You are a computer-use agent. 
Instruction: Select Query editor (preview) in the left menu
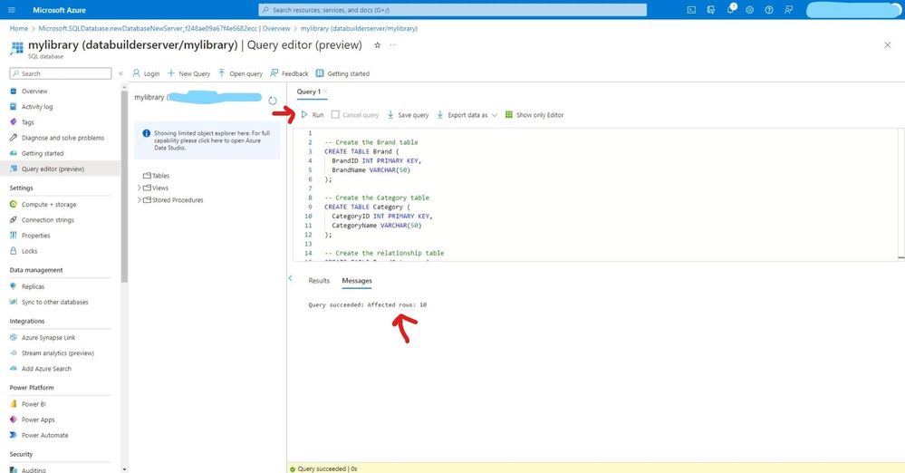click(53, 169)
